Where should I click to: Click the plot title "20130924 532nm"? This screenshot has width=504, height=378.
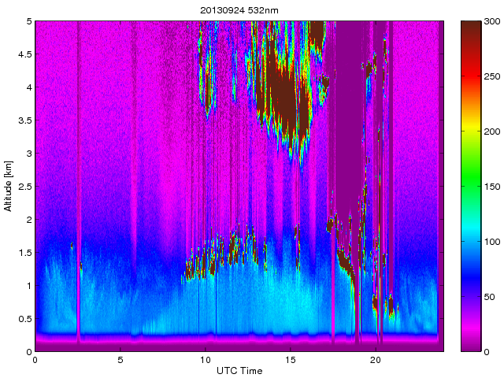pyautogui.click(x=239, y=10)
